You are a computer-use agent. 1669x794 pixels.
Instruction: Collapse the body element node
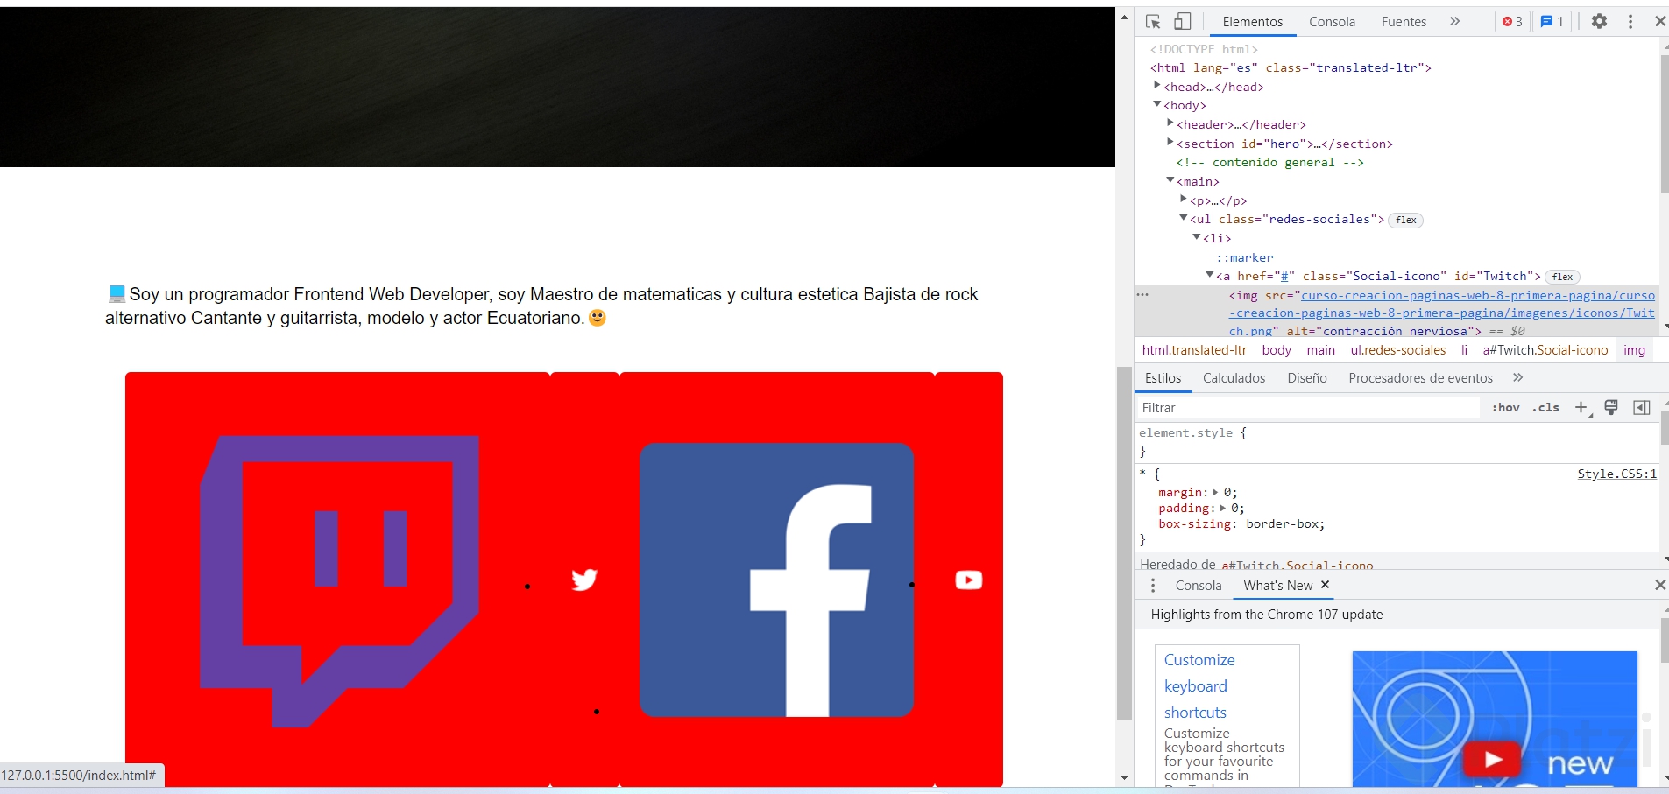click(x=1157, y=104)
